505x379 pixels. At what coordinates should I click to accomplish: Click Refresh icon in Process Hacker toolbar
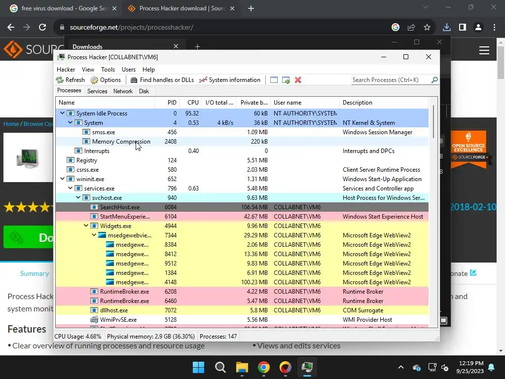coord(60,80)
